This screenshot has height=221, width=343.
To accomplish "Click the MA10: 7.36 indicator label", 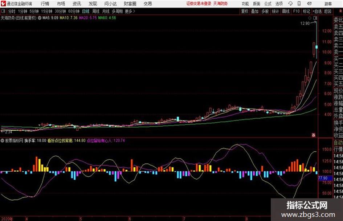I will click(69, 18).
